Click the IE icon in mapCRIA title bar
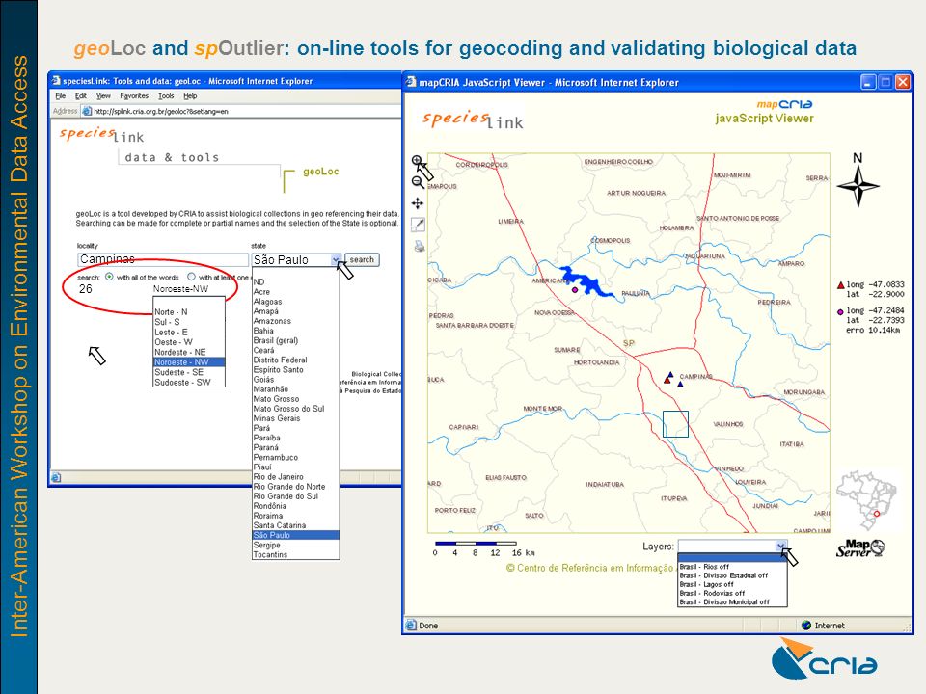The height and width of the screenshot is (694, 926). tap(411, 82)
